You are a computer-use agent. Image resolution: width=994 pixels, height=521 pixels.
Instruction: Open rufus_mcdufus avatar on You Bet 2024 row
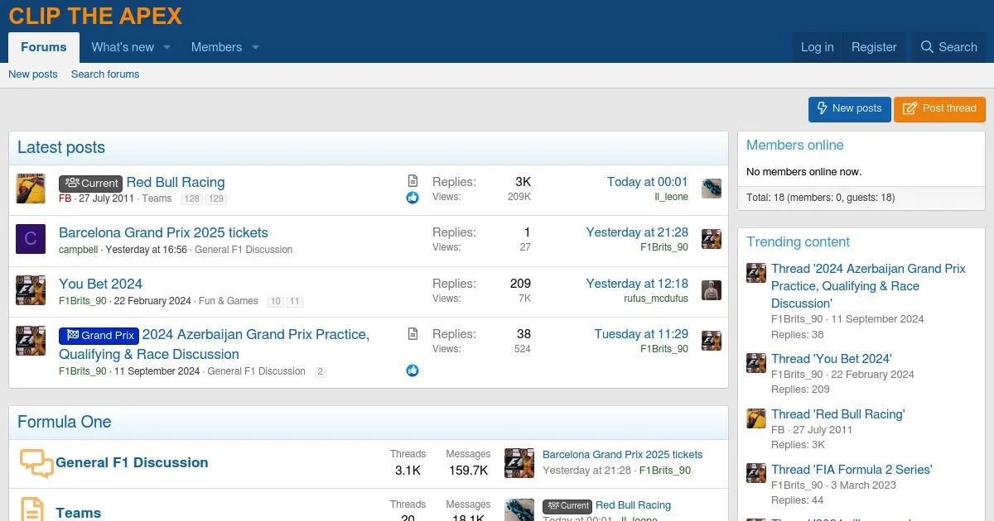[x=712, y=290]
